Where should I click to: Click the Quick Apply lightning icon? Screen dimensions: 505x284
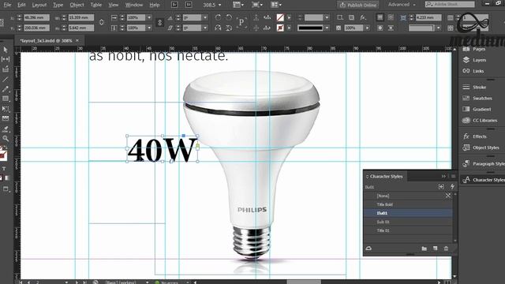click(452, 186)
